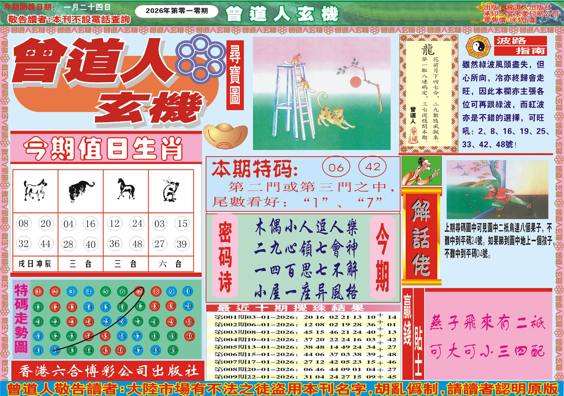Click the red seal stamp under 曾道人 signature

point(413,135)
